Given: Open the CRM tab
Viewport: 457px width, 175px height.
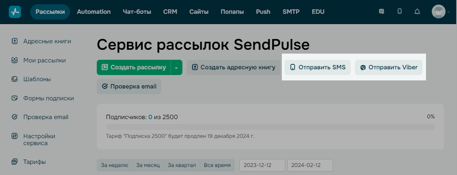Looking at the screenshot, I should (170, 12).
